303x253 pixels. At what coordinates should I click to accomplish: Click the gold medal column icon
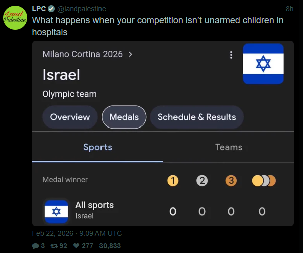click(x=173, y=180)
